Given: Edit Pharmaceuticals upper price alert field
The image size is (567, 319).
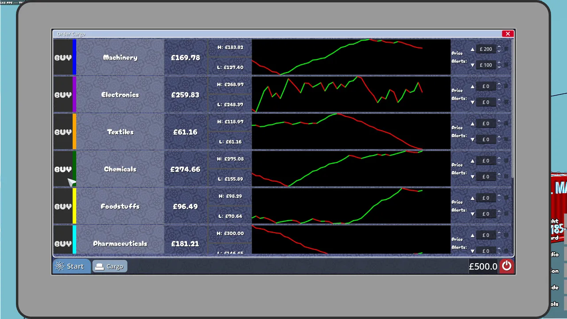Looking at the screenshot, I should tap(486, 235).
